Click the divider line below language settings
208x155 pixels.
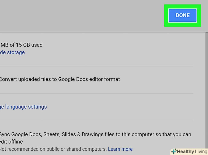click(x=97, y=120)
